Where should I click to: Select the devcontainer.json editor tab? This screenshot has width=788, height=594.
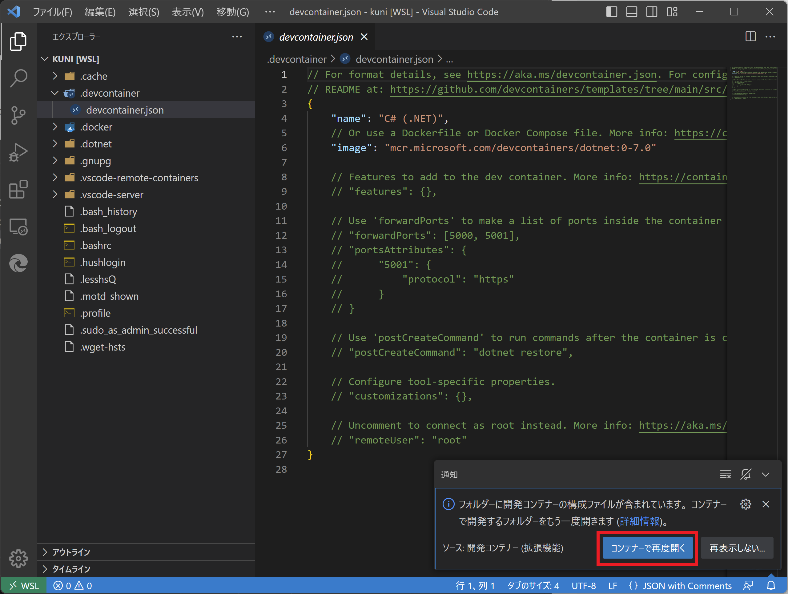tap(316, 37)
